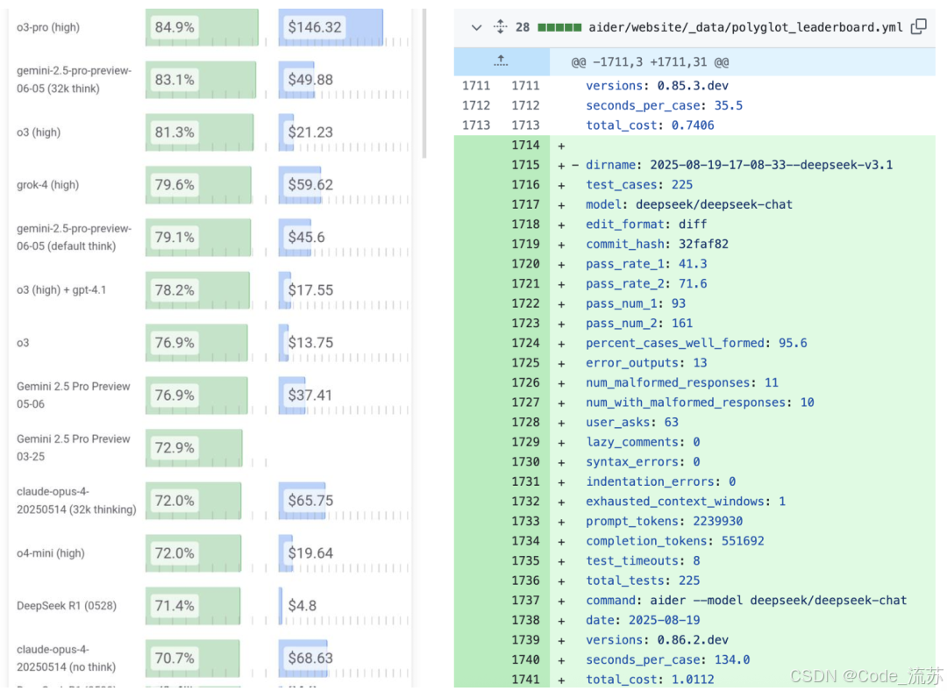
Task: Select the pass_rate_1: 41.3 line
Action: [645, 264]
